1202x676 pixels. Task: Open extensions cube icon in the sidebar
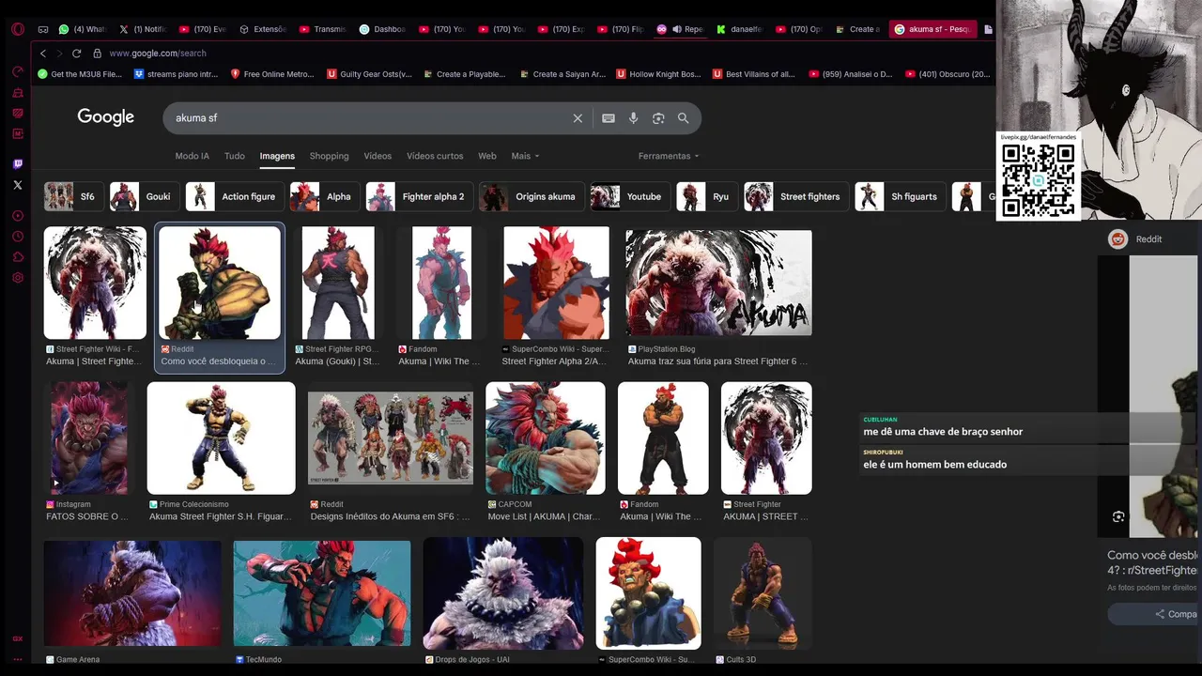coord(17,257)
